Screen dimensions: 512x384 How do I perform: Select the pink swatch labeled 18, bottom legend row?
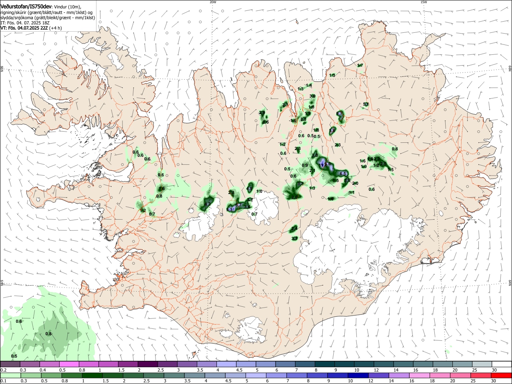(x=440, y=375)
